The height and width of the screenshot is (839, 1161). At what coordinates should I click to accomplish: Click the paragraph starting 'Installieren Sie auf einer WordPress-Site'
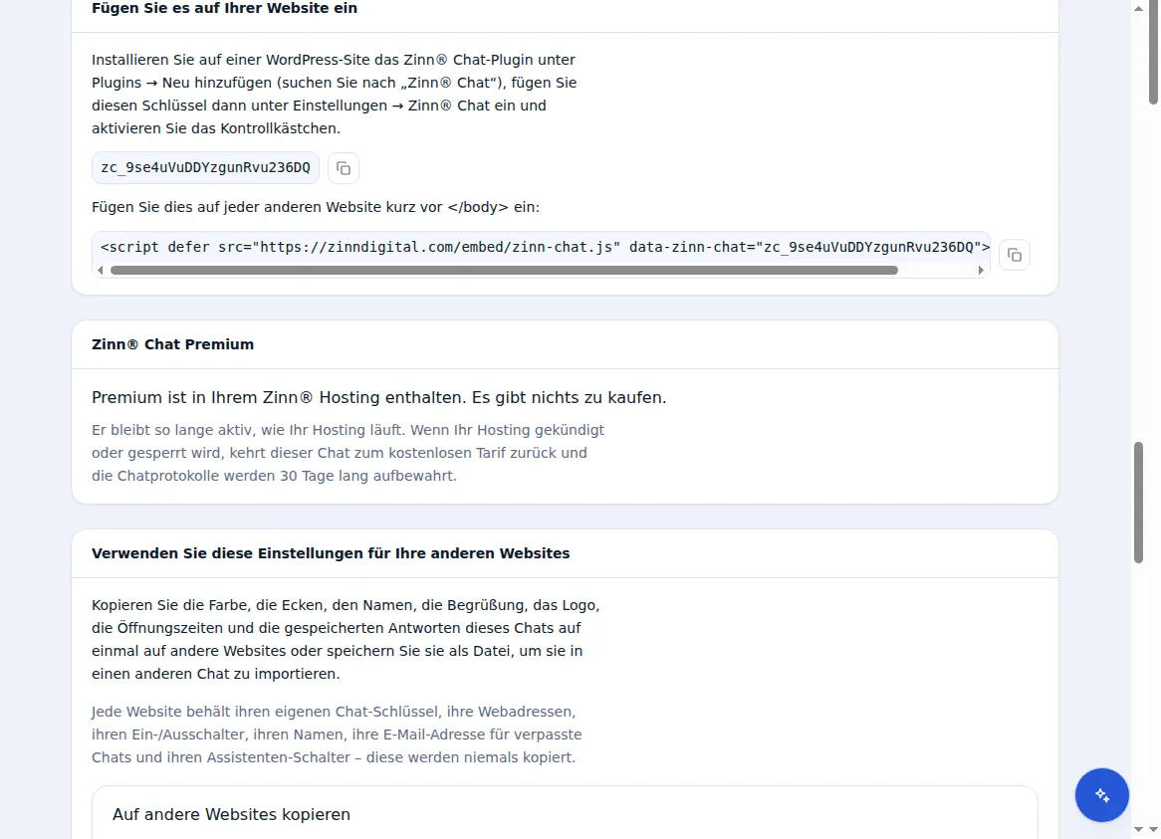coord(334,94)
